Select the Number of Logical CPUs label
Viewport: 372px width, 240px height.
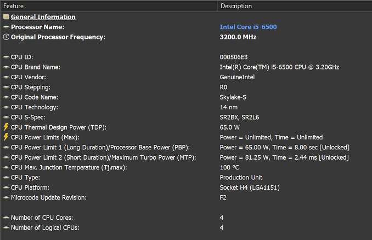click(x=45, y=228)
